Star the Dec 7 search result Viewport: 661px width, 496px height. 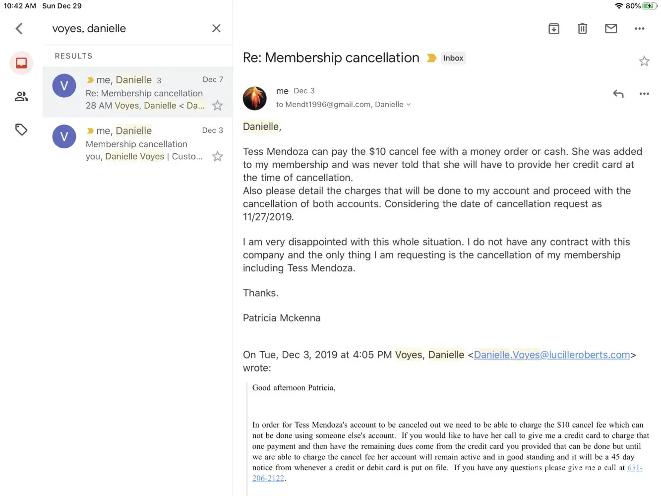click(217, 106)
